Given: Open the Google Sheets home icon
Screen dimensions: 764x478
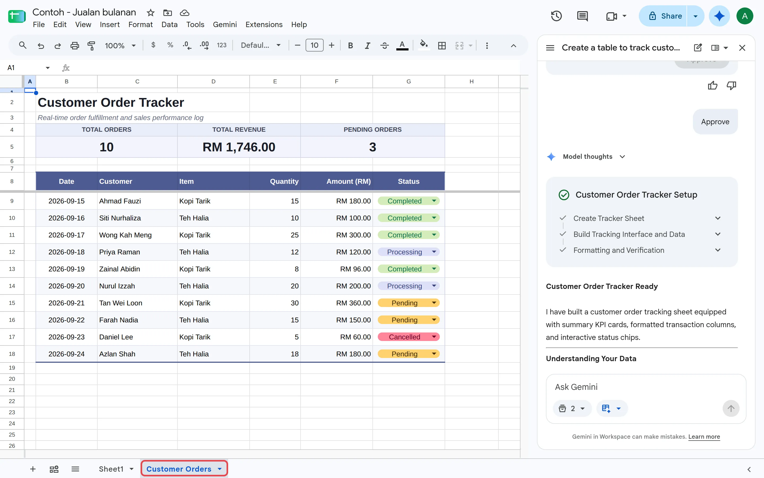Looking at the screenshot, I should (x=17, y=16).
